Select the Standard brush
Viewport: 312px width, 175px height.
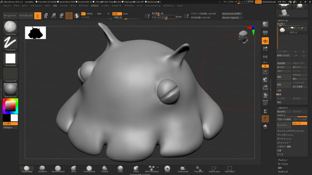pyautogui.click(x=42, y=169)
